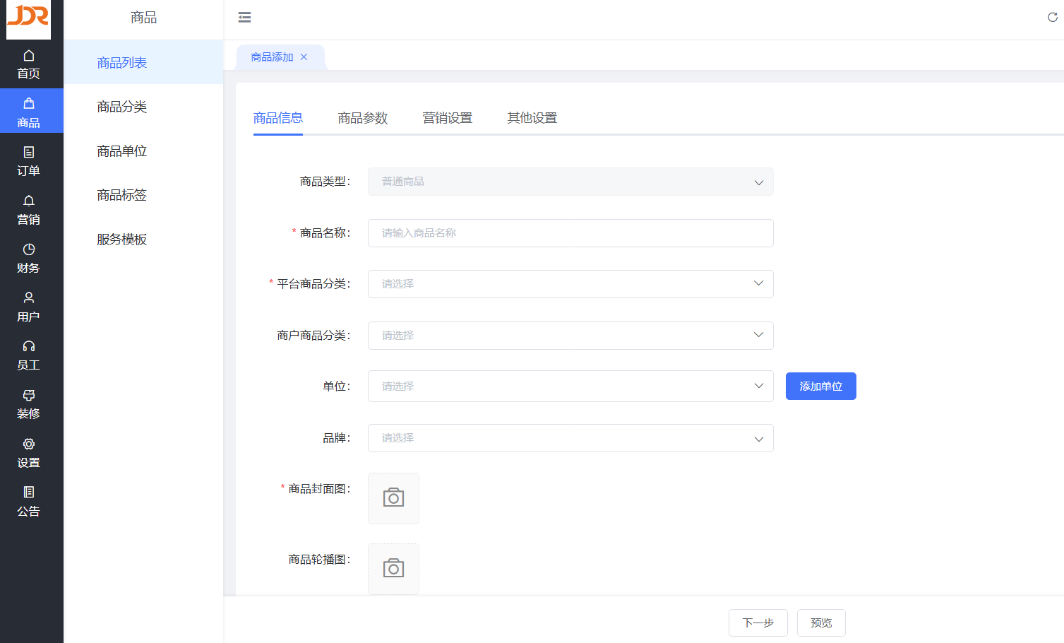Open 商品分类 in the submenu

point(143,107)
